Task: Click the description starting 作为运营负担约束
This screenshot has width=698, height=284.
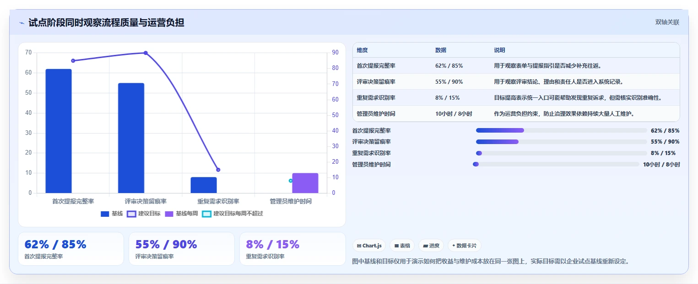Action: click(x=564, y=113)
